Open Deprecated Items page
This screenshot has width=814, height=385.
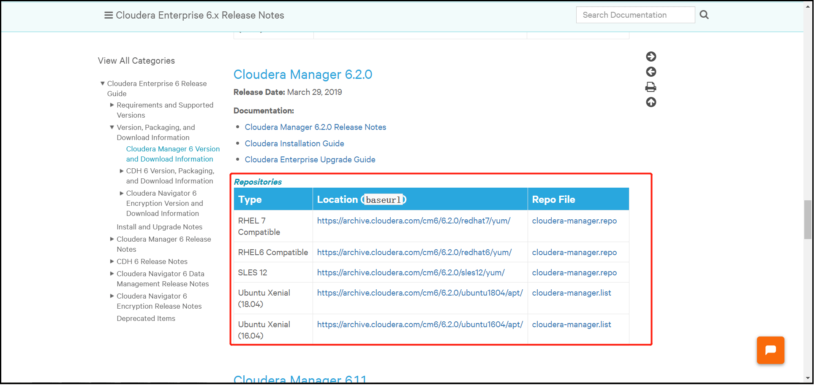[146, 318]
